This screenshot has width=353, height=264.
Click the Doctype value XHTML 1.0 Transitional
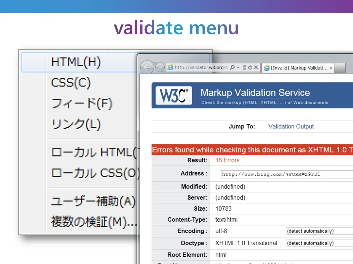(x=246, y=243)
